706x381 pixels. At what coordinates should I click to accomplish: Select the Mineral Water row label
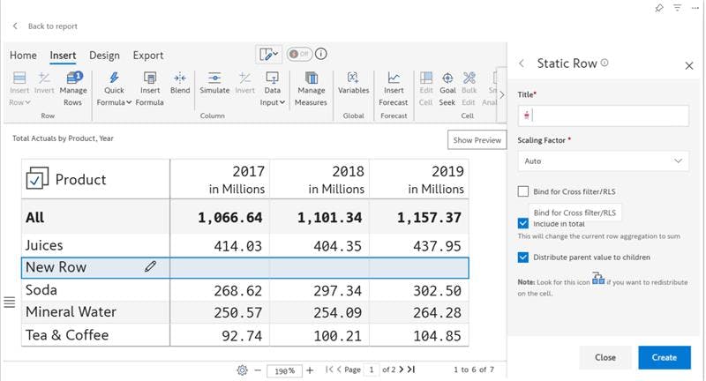coord(71,311)
